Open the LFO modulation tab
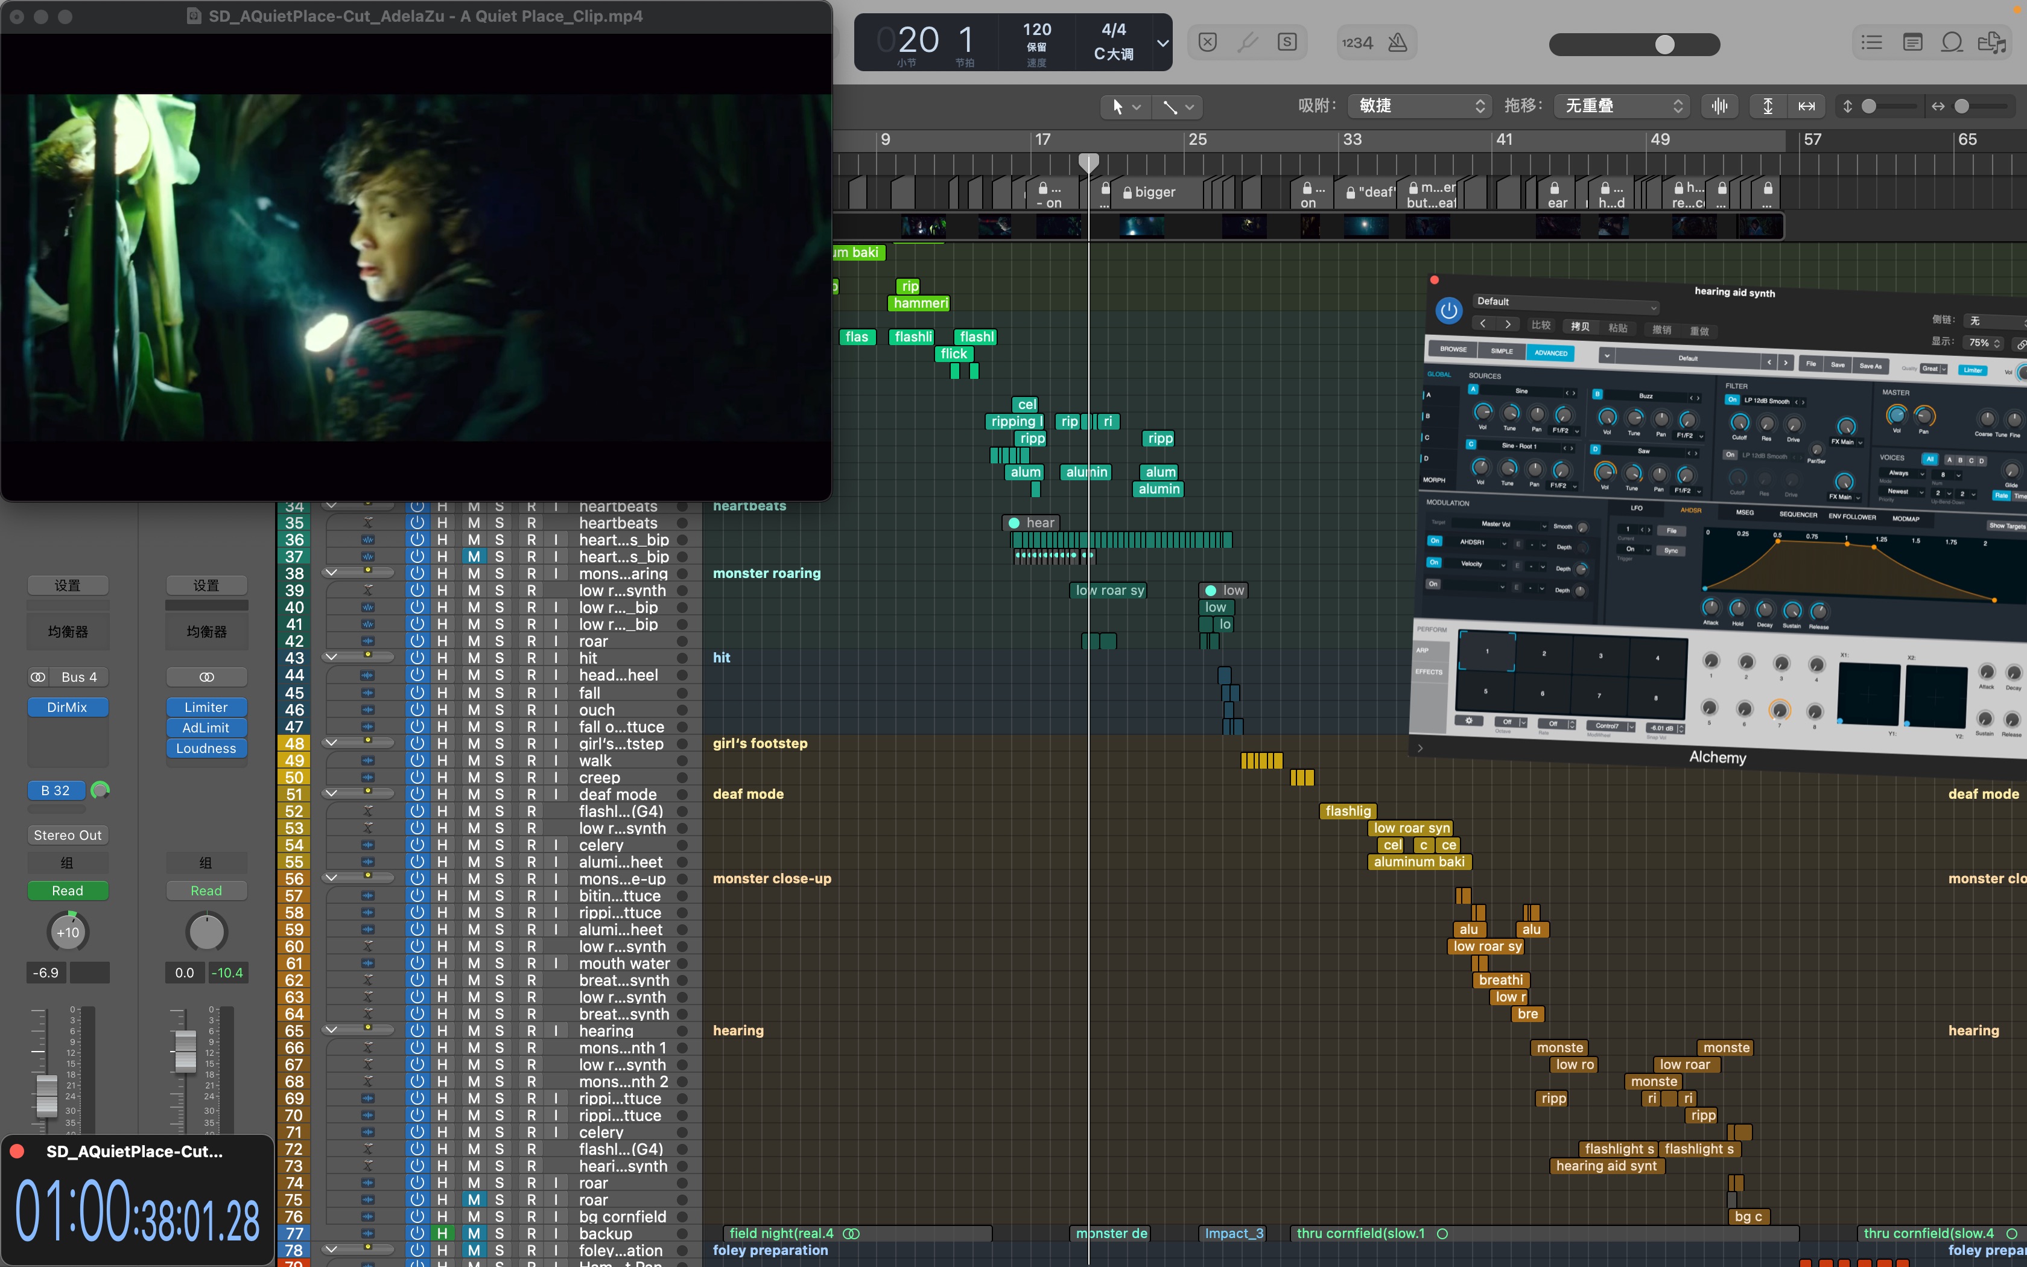Screen dimensions: 2027x1267 [1636, 508]
